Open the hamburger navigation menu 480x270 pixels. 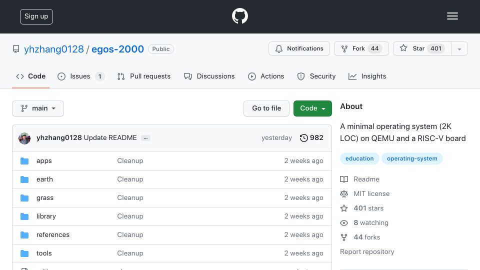point(452,16)
